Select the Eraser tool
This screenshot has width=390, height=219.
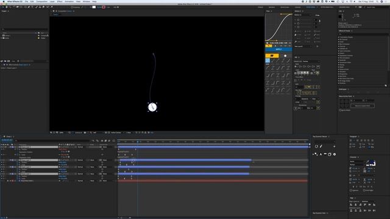click(43, 7)
